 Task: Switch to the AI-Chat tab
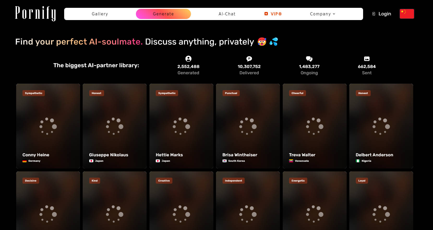(227, 14)
